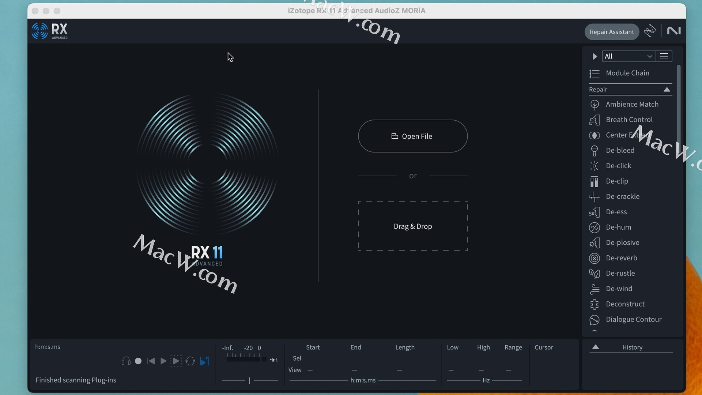This screenshot has width=702, height=395.
Task: Rewind to start of file
Action: (x=151, y=361)
